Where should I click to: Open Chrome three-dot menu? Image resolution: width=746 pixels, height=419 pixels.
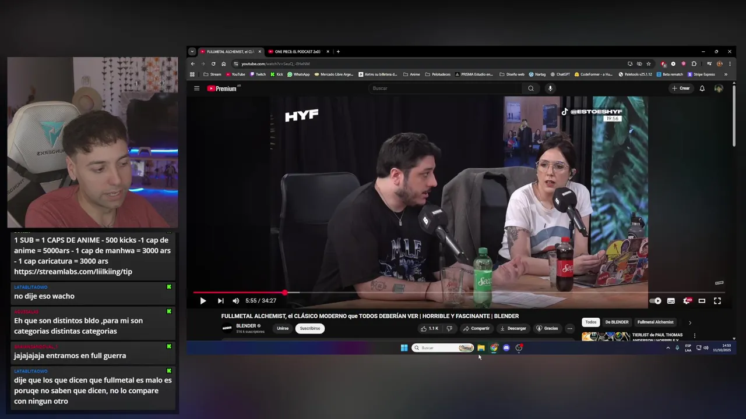click(x=730, y=64)
